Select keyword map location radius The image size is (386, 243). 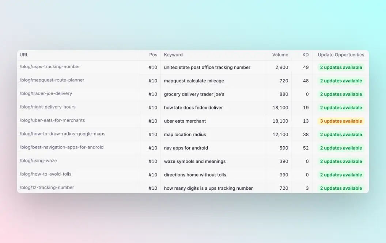[x=185, y=134]
